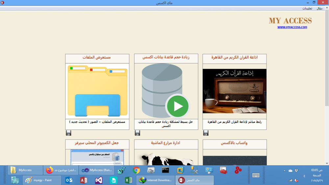Viewport: 329px width, 185px height.
Task: Open Visual Studio from taskbar
Action: [99, 180]
